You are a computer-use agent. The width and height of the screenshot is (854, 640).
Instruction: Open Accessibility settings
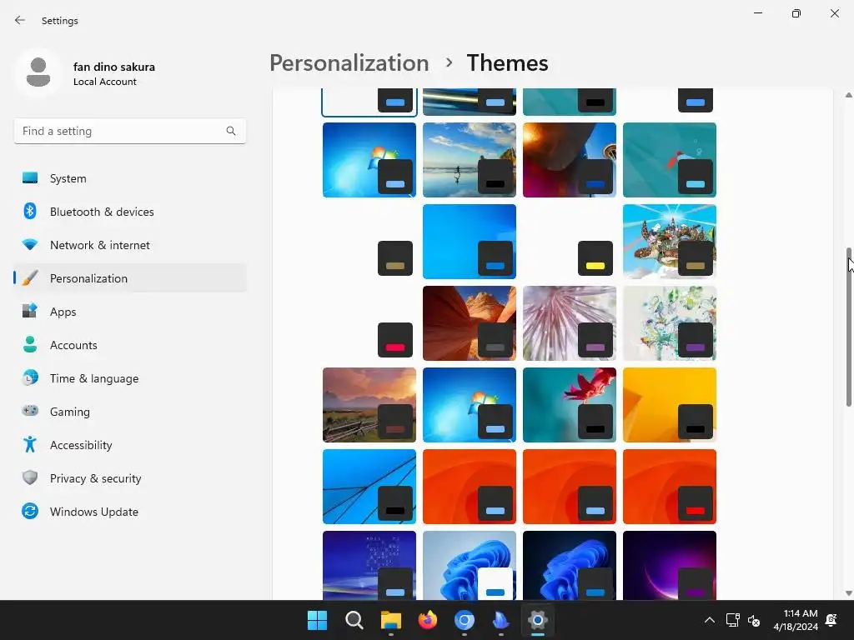coord(130,445)
